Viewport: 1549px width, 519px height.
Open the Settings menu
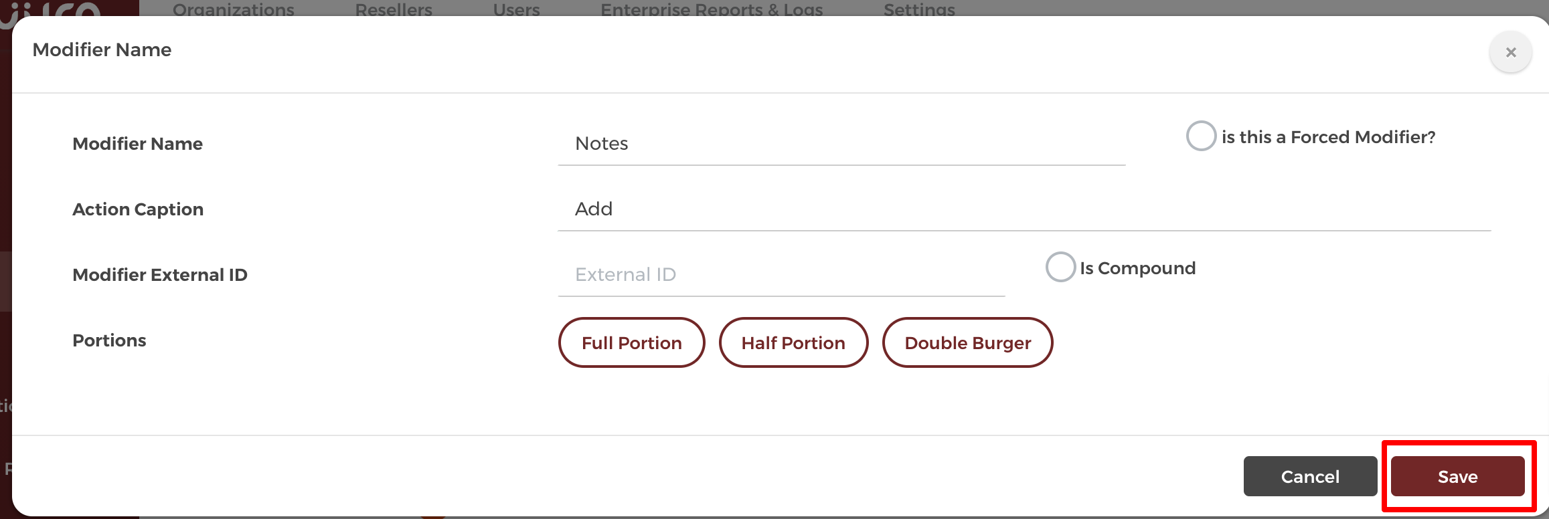coord(918,9)
